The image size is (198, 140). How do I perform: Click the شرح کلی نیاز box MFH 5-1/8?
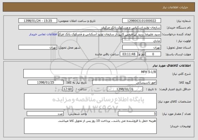(x=90, y=73)
